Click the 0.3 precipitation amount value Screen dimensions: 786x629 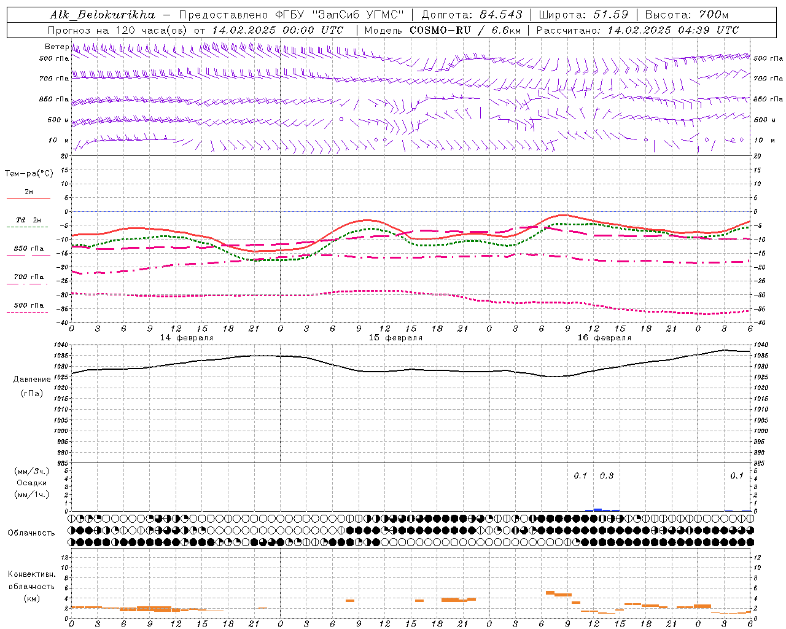pyautogui.click(x=607, y=476)
